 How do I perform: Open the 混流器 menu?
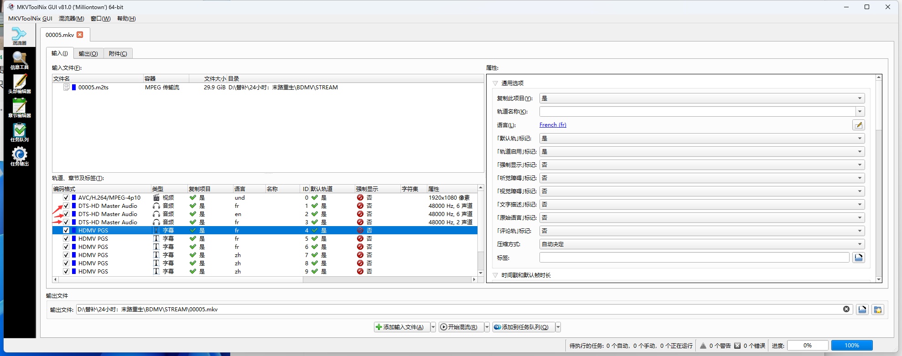(72, 18)
